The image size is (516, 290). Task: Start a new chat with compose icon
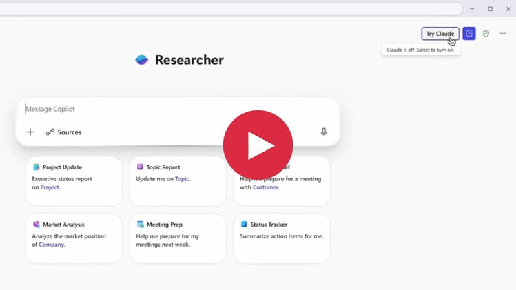(469, 34)
